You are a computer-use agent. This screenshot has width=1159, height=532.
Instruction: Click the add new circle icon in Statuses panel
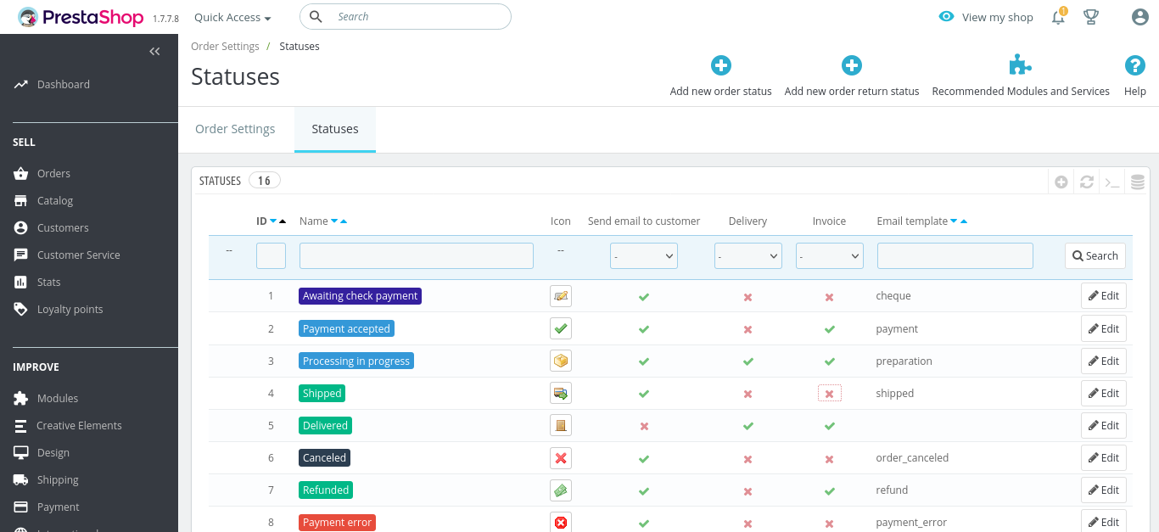coord(1061,182)
